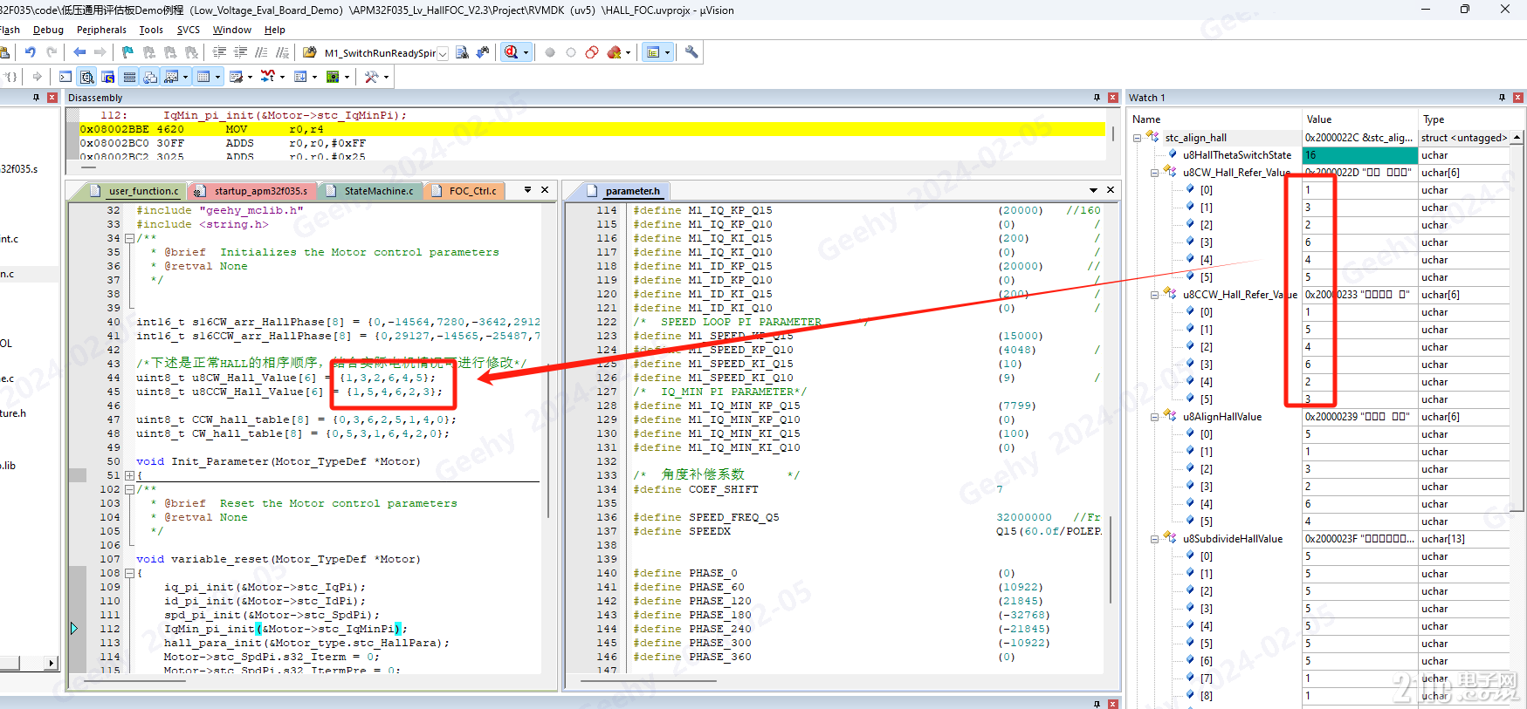This screenshot has width=1527, height=709.
Task: Switch to the startup_apm32f035.s tab
Action: point(253,191)
